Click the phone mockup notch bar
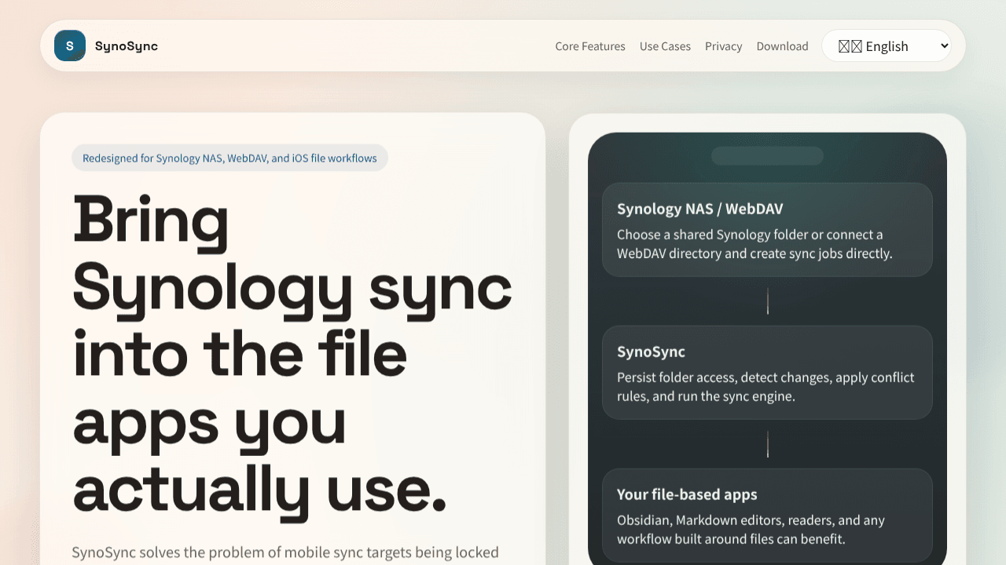The height and width of the screenshot is (565, 1006). (767, 155)
